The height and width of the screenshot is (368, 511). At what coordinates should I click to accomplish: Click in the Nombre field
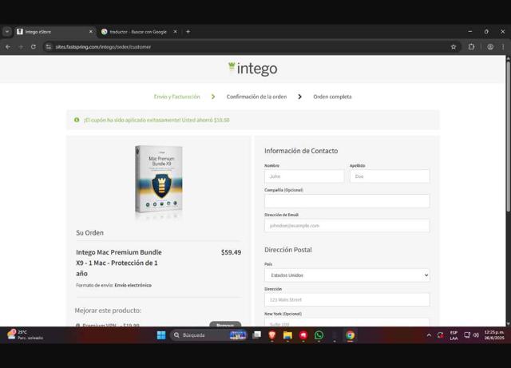[x=304, y=176]
